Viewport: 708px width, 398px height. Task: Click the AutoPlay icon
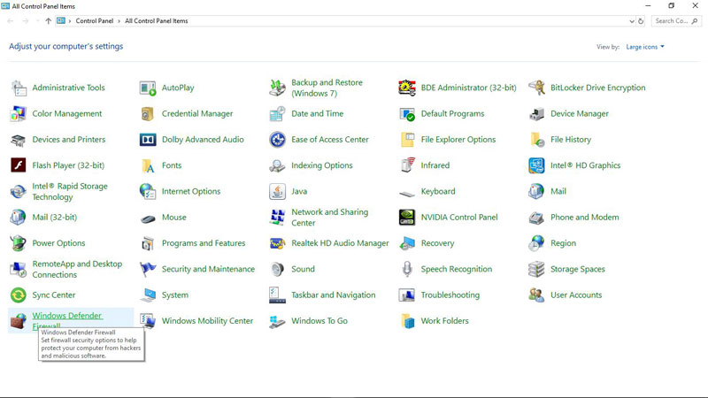[x=148, y=88]
